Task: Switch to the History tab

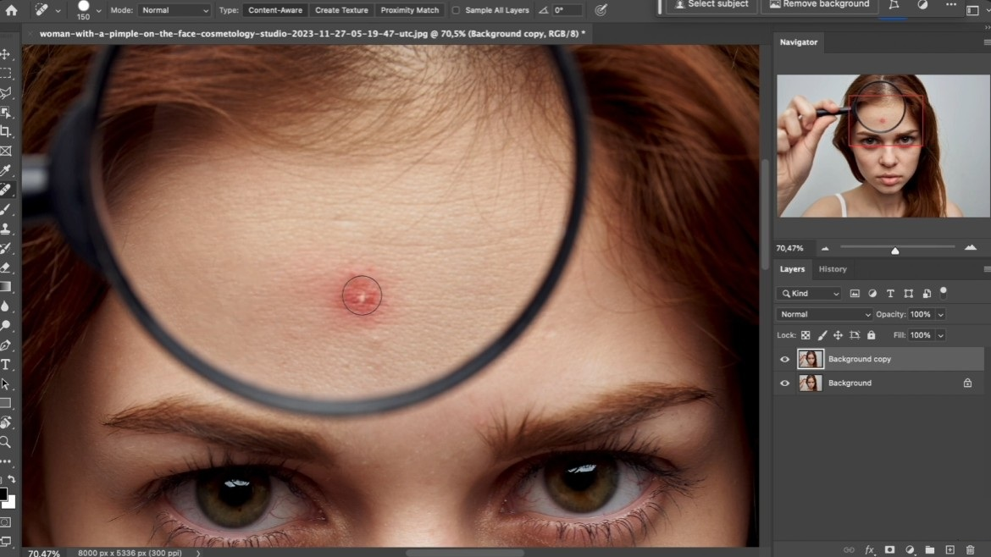Action: 833,269
